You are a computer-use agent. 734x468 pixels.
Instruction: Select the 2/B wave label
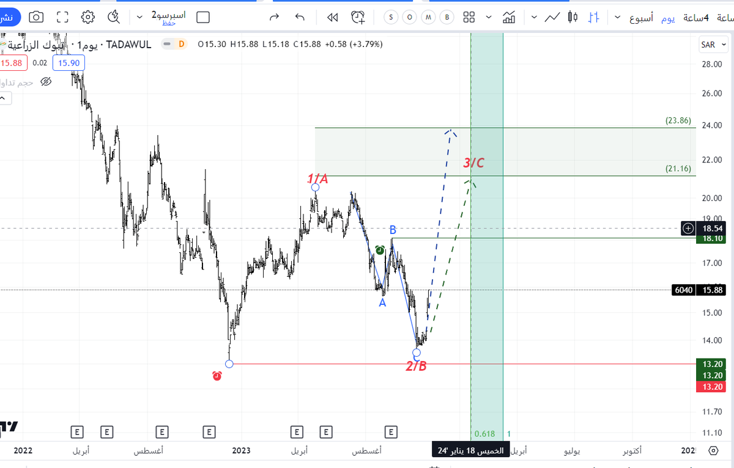click(x=417, y=366)
